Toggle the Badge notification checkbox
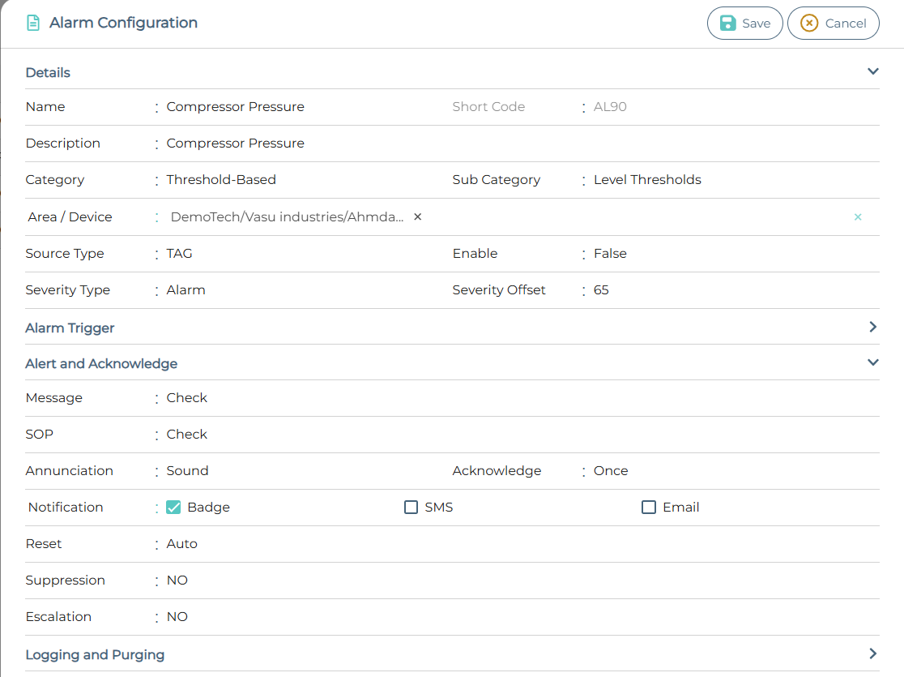Viewport: 904px width, 677px height. click(173, 508)
